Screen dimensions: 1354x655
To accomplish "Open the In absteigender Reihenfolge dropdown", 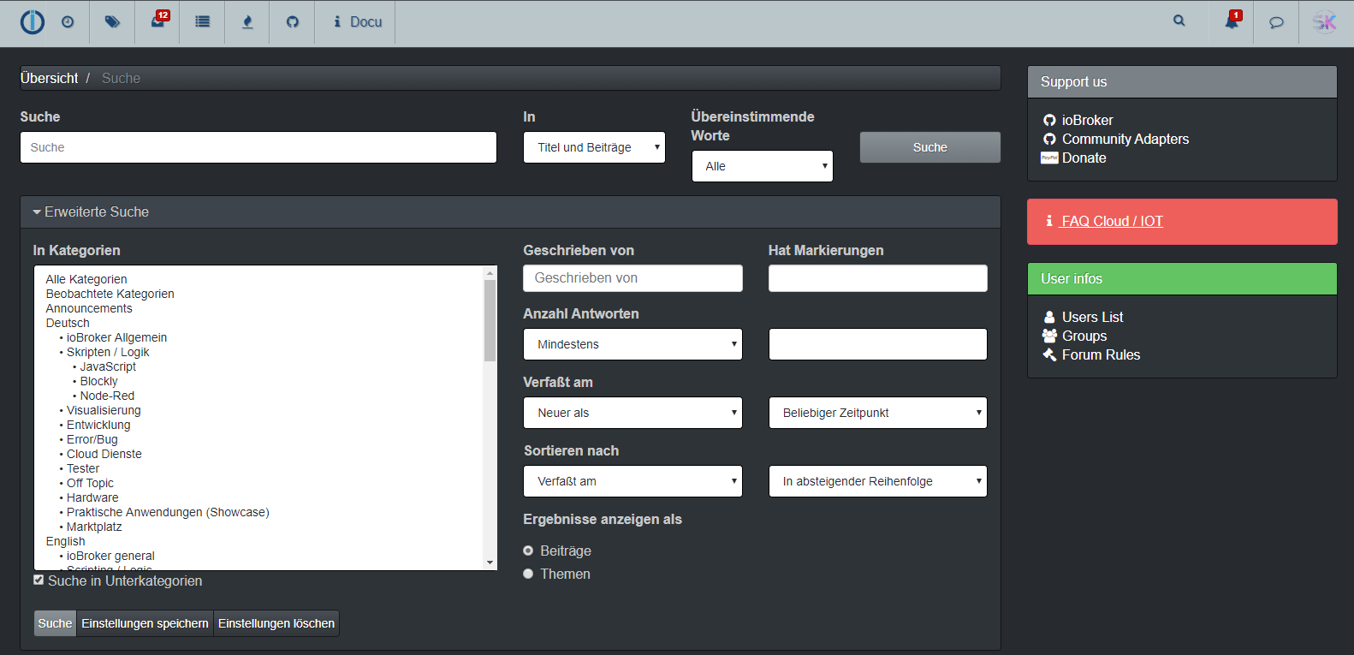I will tap(878, 481).
